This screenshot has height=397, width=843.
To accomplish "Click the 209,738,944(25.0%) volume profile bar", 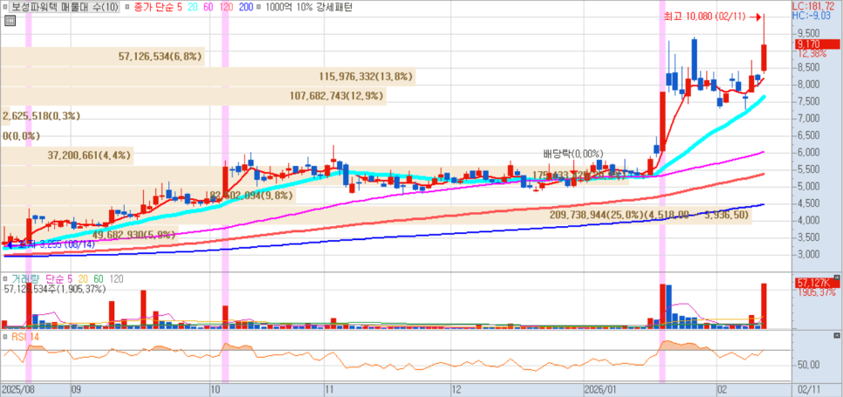I will (x=375, y=216).
